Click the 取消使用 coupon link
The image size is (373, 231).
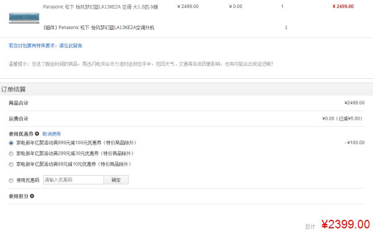pyautogui.click(x=52, y=134)
